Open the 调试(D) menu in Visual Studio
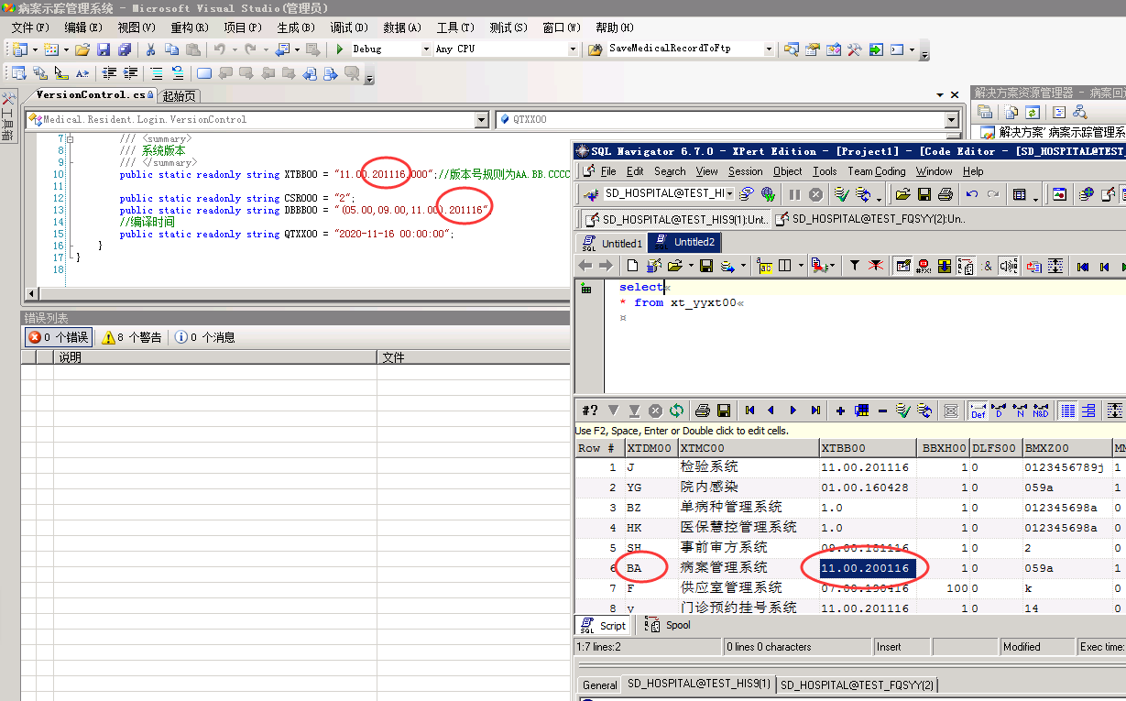Screen dimensions: 1126x701 (x=349, y=27)
